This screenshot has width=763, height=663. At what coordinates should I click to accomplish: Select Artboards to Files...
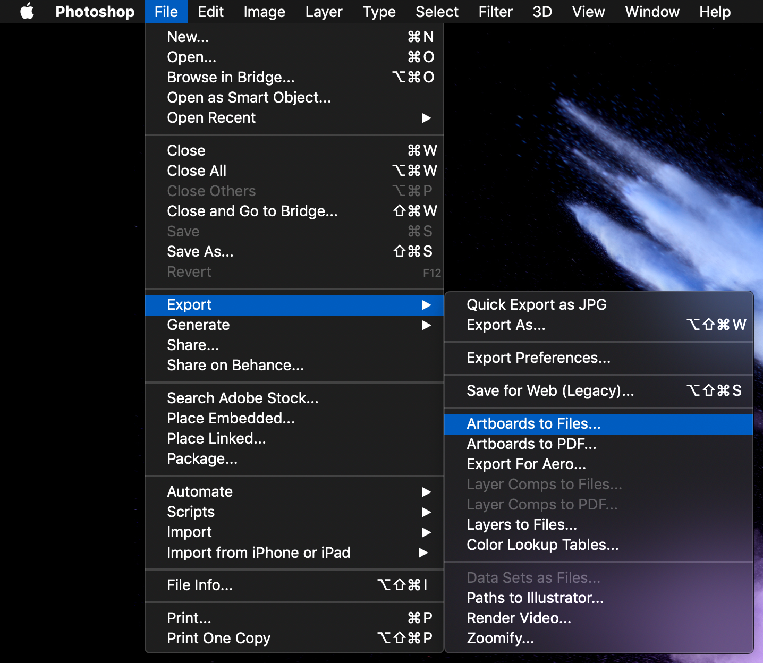click(x=599, y=424)
